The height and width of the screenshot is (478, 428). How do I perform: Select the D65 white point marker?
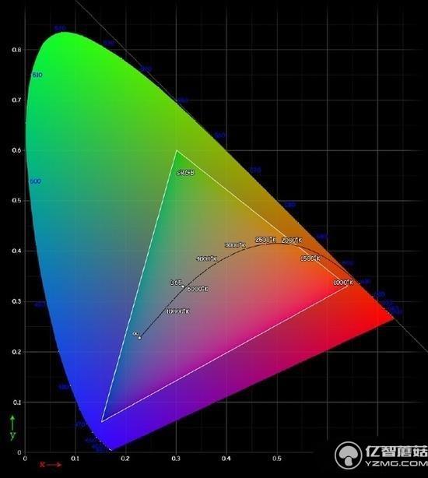pos(183,286)
